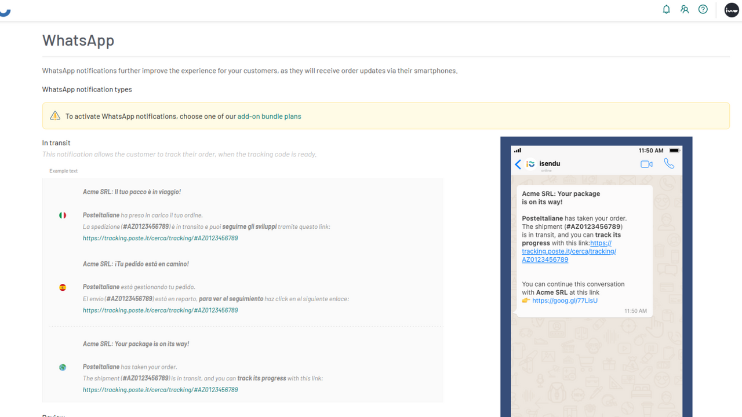Open the help question mark icon
The image size is (742, 417).
click(x=703, y=9)
